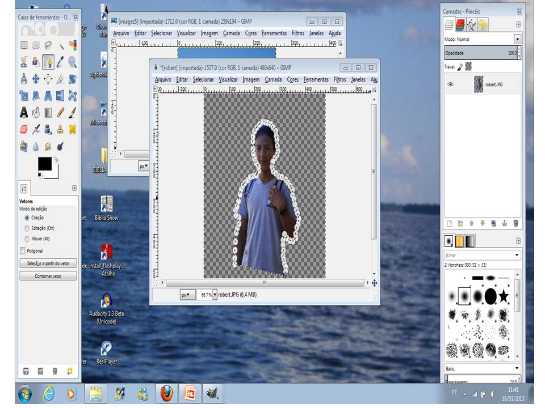The height and width of the screenshot is (408, 545).
Task: Click the Contornar vetor button
Action: tap(48, 276)
